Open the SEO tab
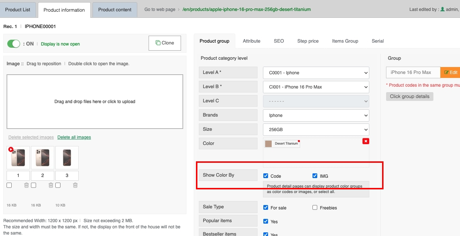The height and width of the screenshot is (236, 460). (x=279, y=41)
